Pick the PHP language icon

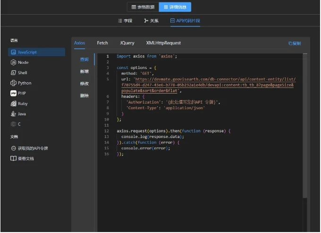tap(14, 93)
